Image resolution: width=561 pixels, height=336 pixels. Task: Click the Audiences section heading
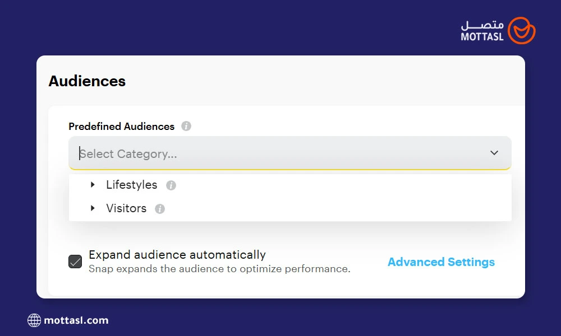87,81
